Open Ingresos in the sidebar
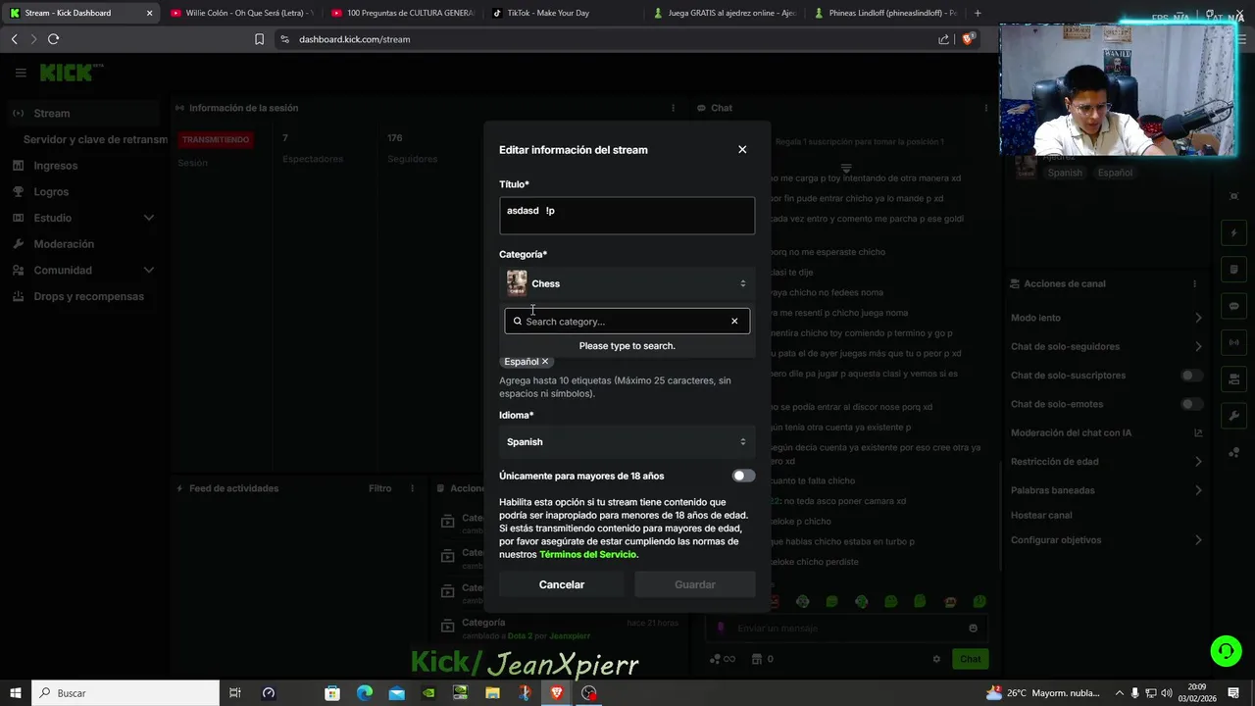Viewport: 1255px width, 706px height. click(x=56, y=166)
